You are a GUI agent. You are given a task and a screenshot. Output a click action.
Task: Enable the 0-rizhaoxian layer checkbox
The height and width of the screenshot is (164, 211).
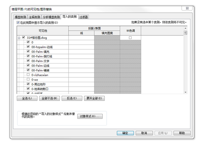(x=28, y=75)
